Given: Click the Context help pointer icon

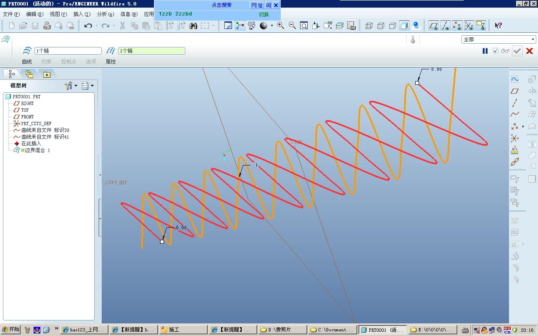Looking at the screenshot, I should click(498, 26).
